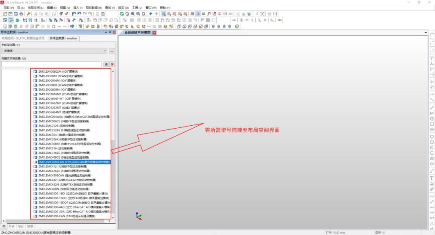The width and height of the screenshot is (435, 235).
Task: Select ZMO.ZMIO300-CAN tree item
Action: [x=66, y=216]
